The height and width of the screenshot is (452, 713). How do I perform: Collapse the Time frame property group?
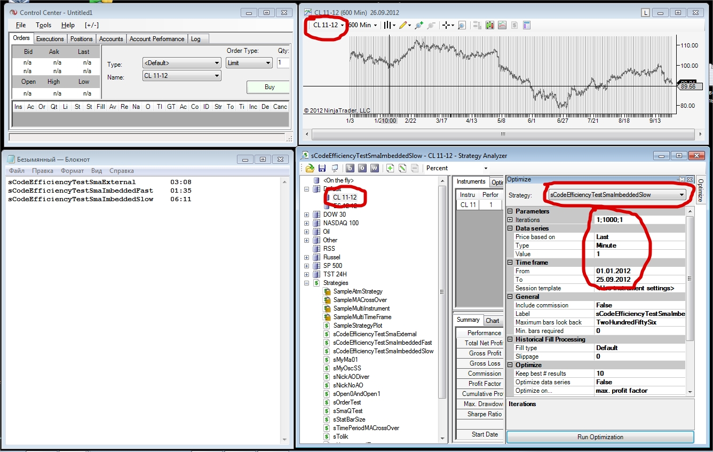(510, 263)
